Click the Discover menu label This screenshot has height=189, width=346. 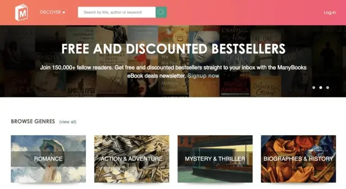(50, 12)
